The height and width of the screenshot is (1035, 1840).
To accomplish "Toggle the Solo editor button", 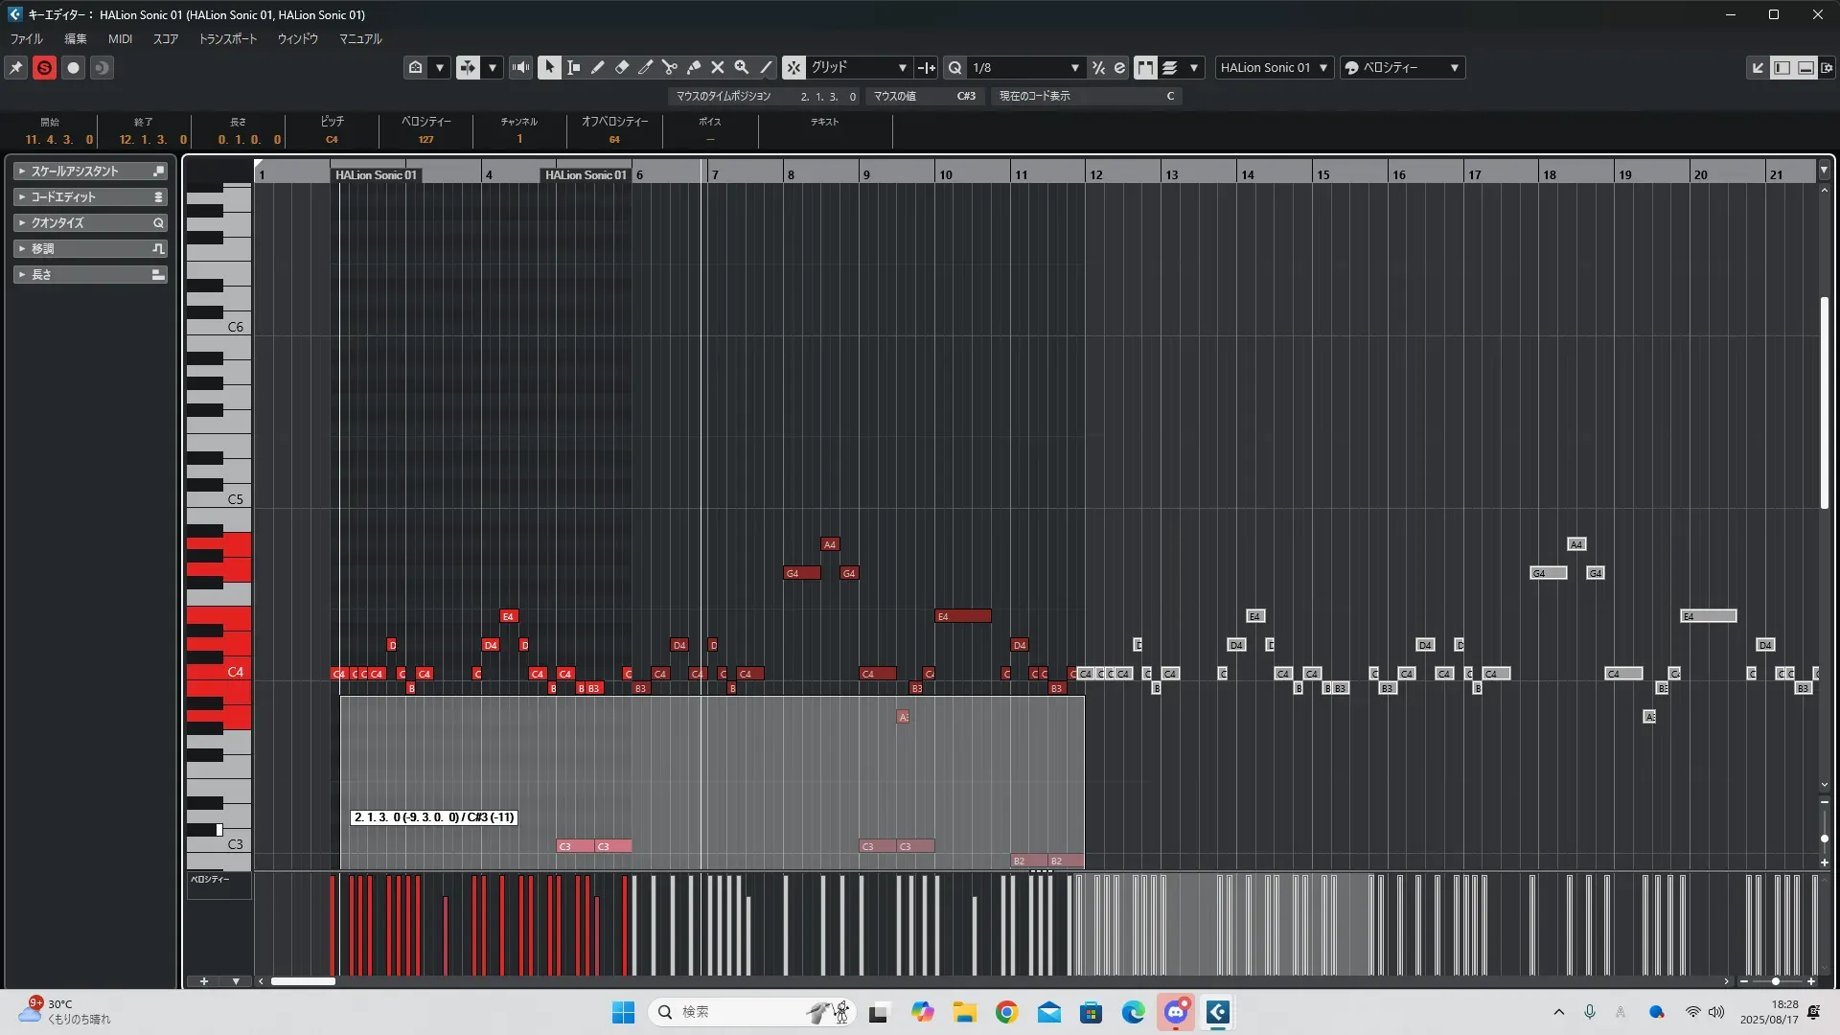I will click(x=44, y=67).
